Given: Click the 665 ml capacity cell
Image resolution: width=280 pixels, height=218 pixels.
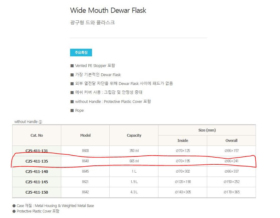Looking at the screenshot, I should (134, 161).
